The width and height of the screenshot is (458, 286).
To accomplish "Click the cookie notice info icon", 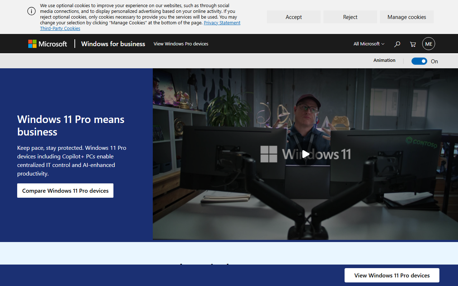I will point(31,11).
